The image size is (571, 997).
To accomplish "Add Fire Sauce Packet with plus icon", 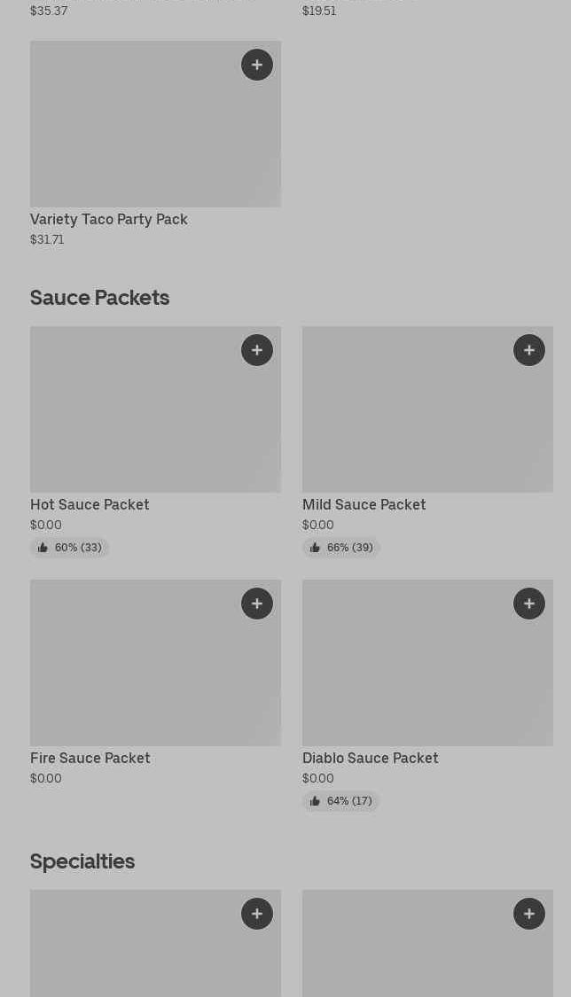I will pos(257,604).
